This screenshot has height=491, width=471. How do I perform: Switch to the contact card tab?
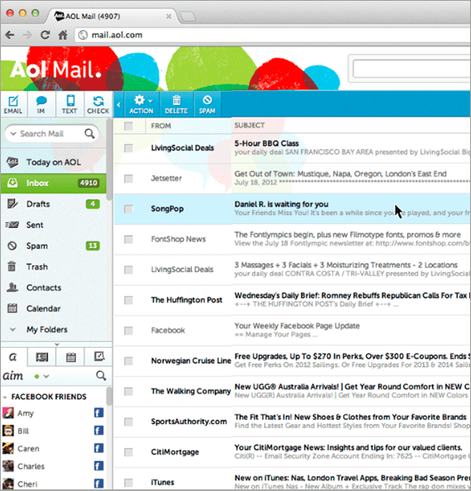click(x=42, y=357)
